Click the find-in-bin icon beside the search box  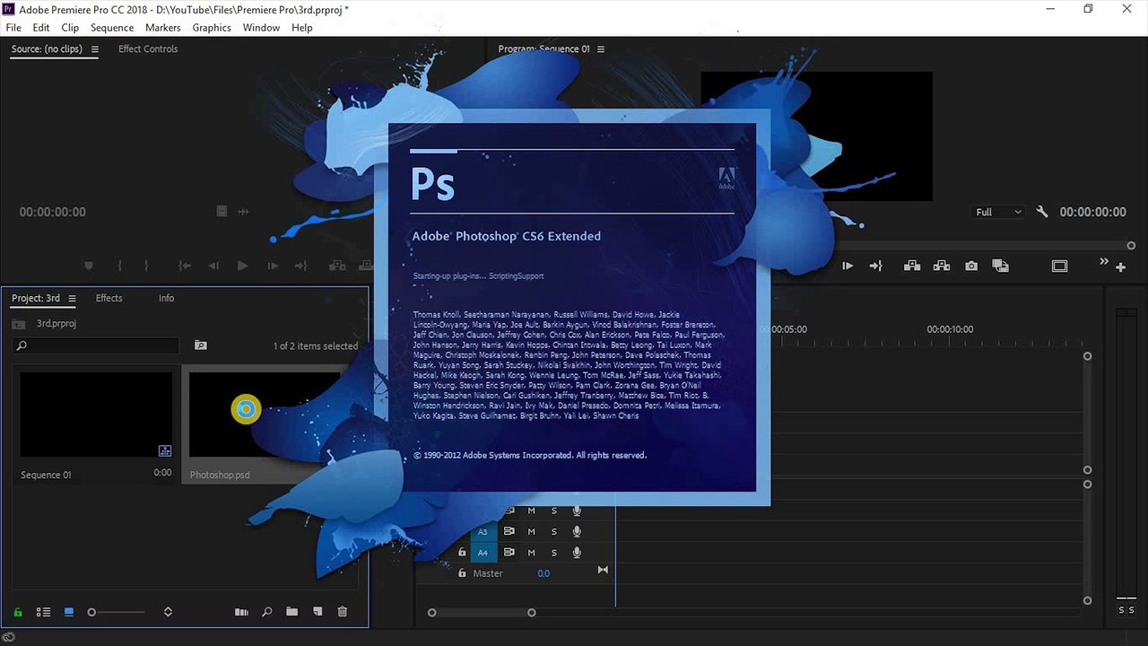[x=201, y=345]
